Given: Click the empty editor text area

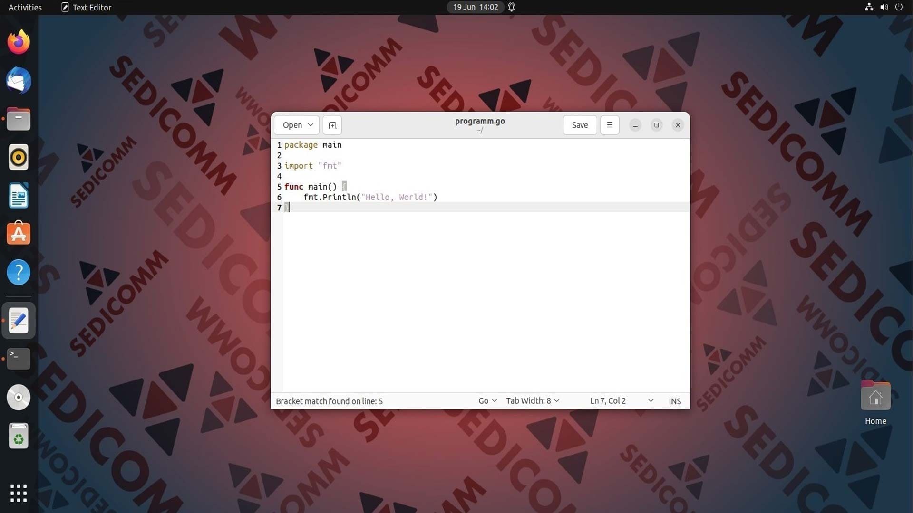Looking at the screenshot, I should (x=486, y=302).
